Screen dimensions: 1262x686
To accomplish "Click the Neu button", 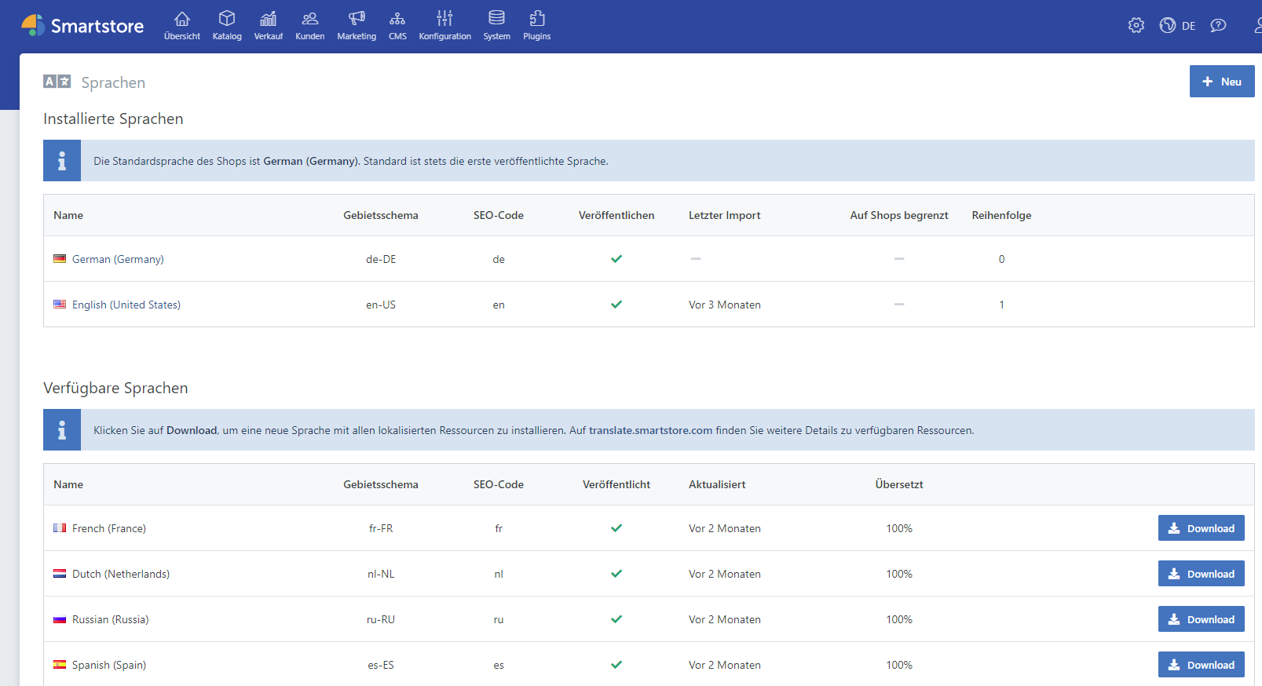I will [1221, 82].
